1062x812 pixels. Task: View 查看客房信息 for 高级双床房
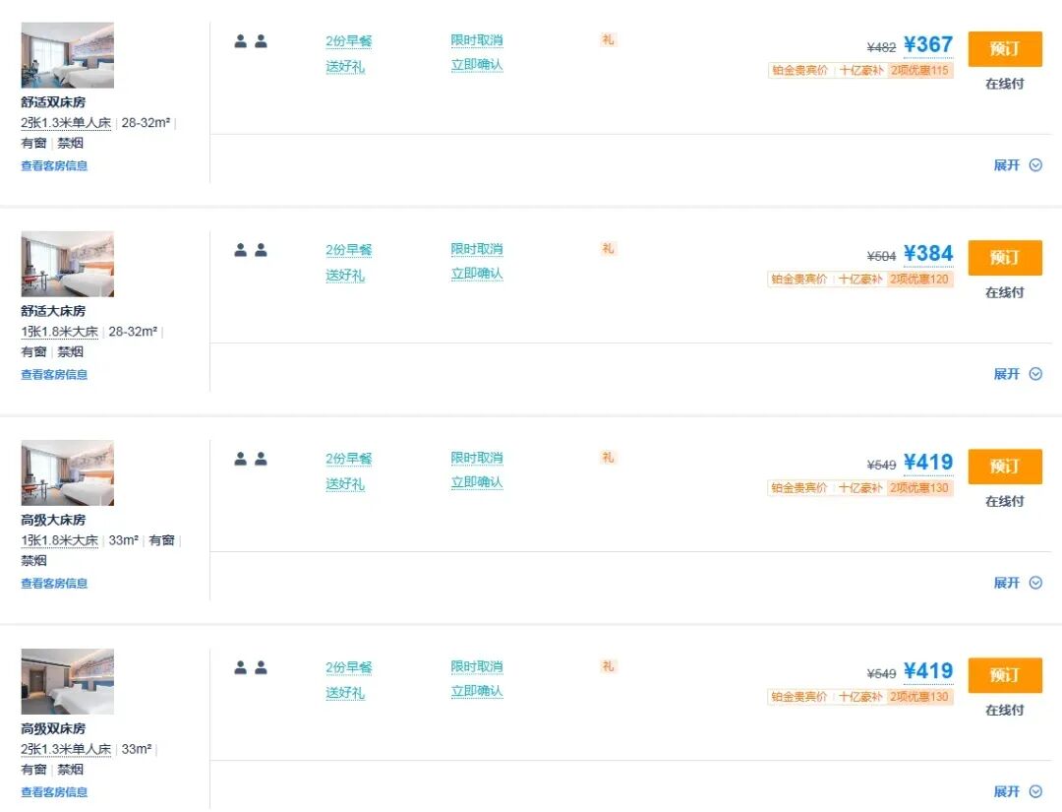54,792
